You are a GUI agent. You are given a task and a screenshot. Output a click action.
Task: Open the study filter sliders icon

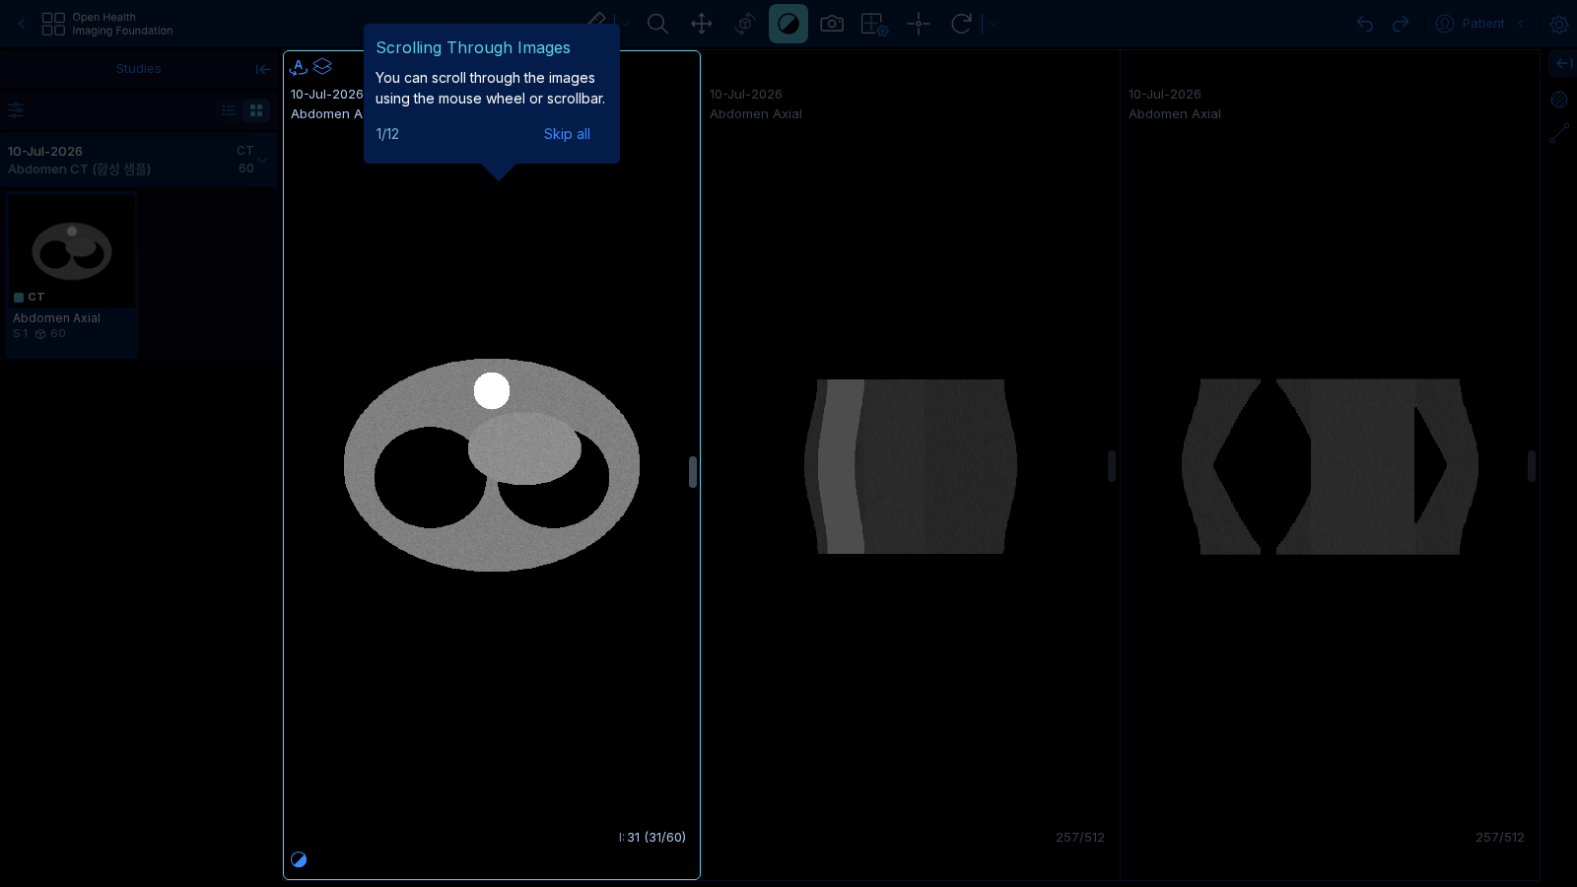(16, 110)
